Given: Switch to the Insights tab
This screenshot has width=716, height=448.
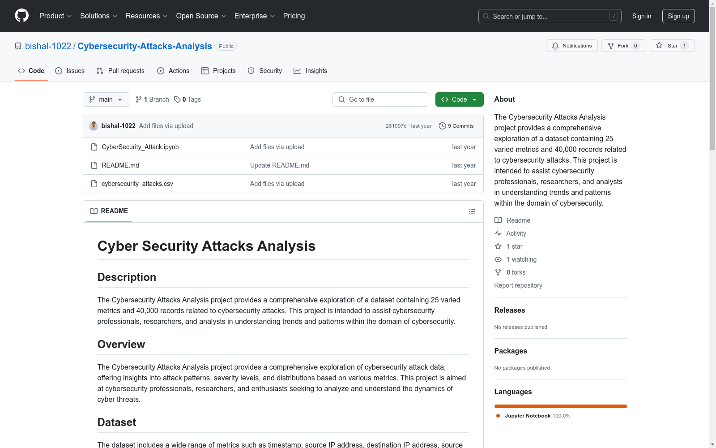Looking at the screenshot, I should click(310, 71).
